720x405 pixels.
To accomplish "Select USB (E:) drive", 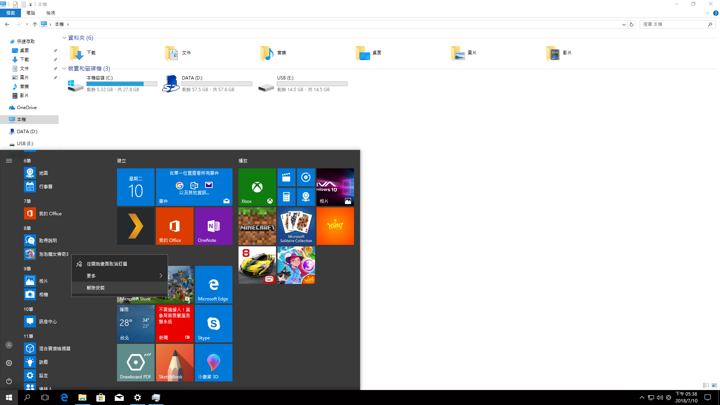I will point(303,84).
